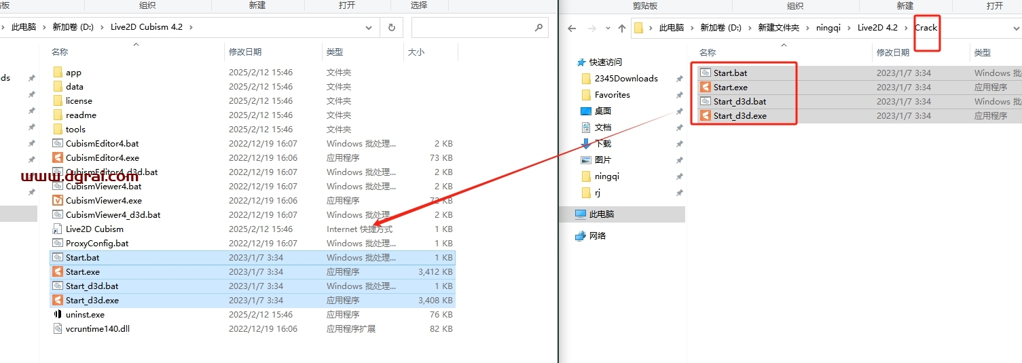Screen dimensions: 1022x363
Task: Open the left address bar history dropdown
Action: 369,27
